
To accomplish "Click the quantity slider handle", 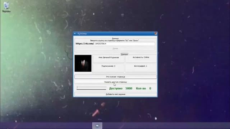I will (77, 87).
